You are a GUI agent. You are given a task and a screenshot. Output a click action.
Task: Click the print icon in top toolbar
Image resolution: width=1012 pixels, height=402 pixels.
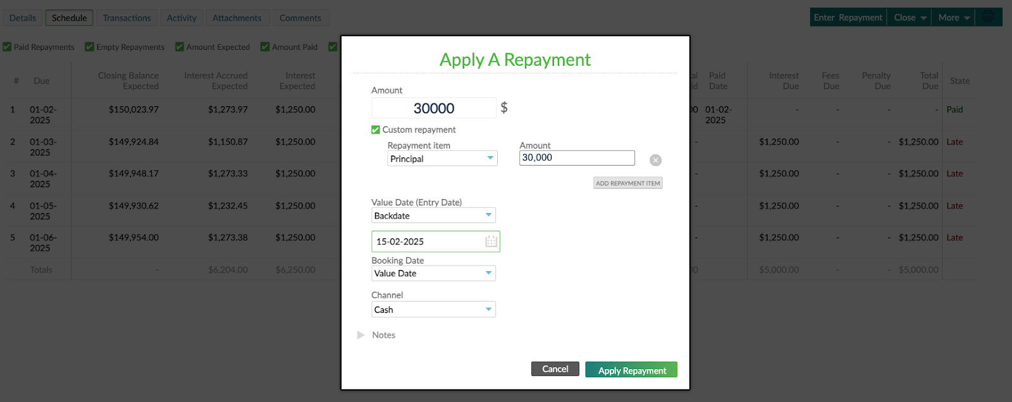tap(988, 18)
